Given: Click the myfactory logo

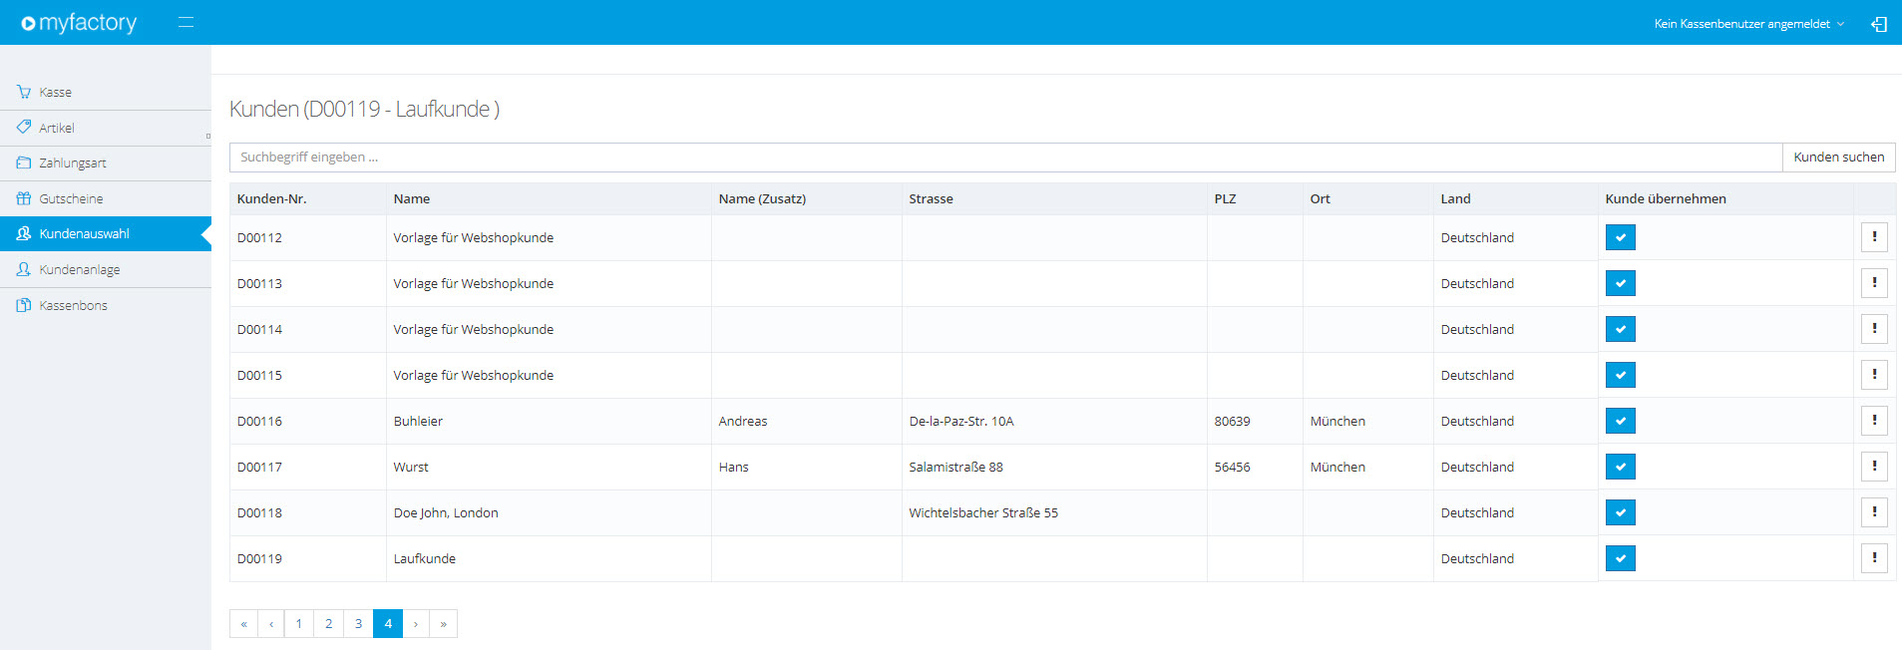Looking at the screenshot, I should tap(79, 22).
